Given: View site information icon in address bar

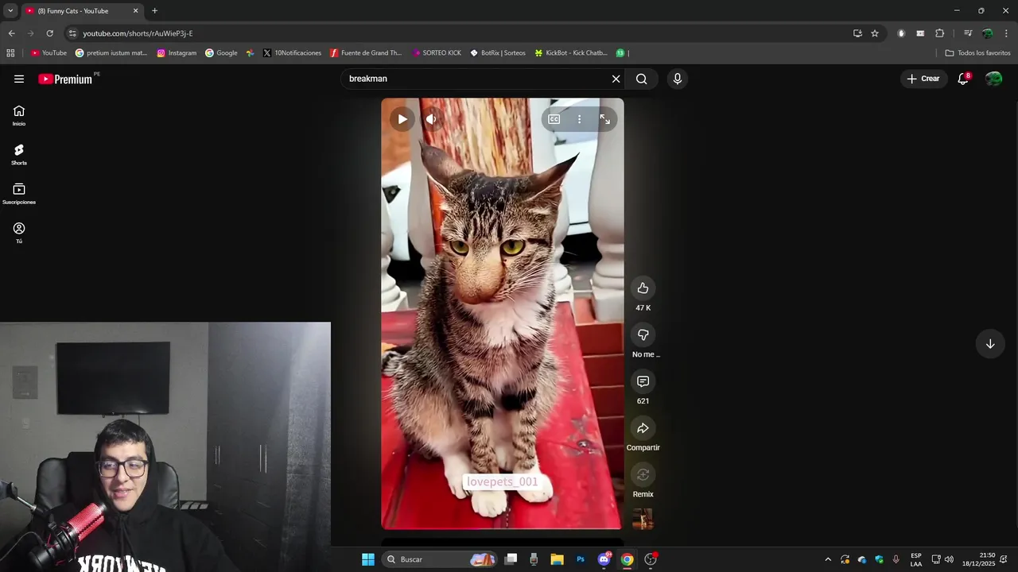Looking at the screenshot, I should (72, 33).
